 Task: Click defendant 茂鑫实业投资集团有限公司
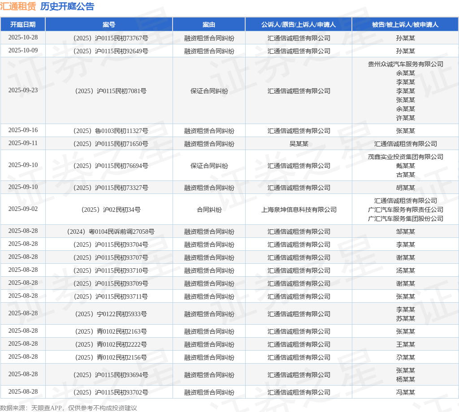point(405,157)
